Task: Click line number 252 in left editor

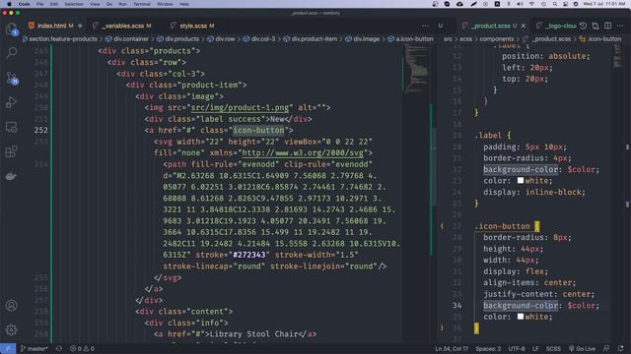Action: 41,130
